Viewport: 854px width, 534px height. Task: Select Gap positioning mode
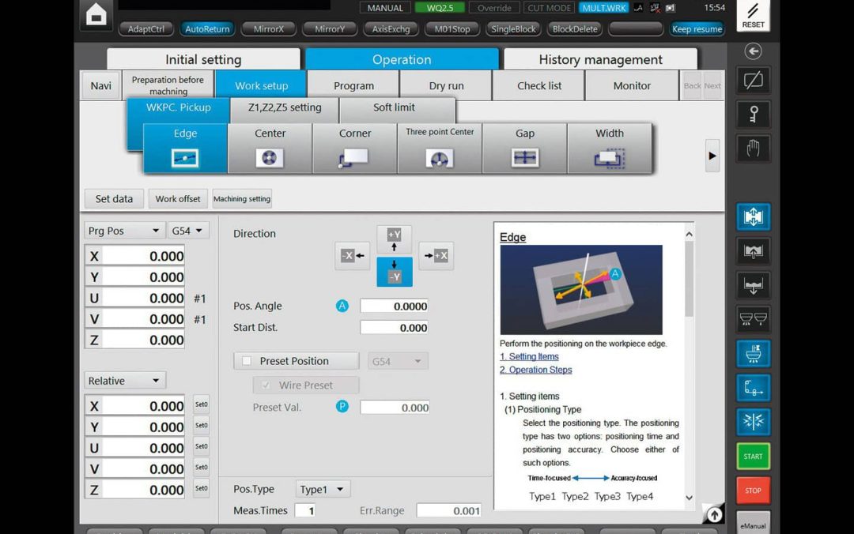pyautogui.click(x=524, y=148)
